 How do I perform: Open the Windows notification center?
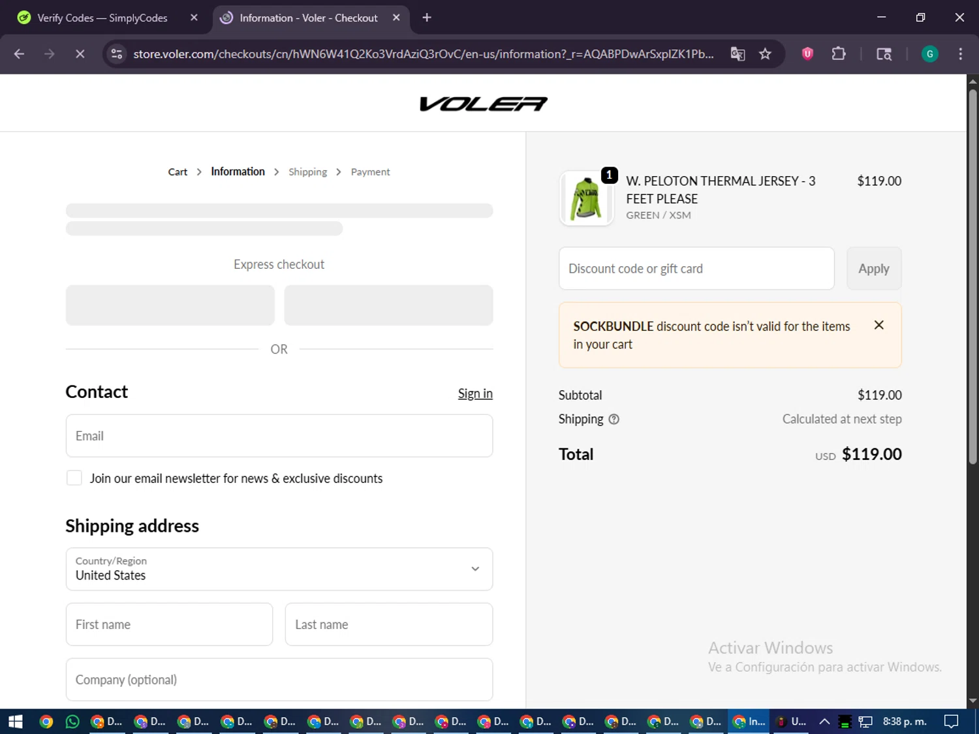[952, 722]
